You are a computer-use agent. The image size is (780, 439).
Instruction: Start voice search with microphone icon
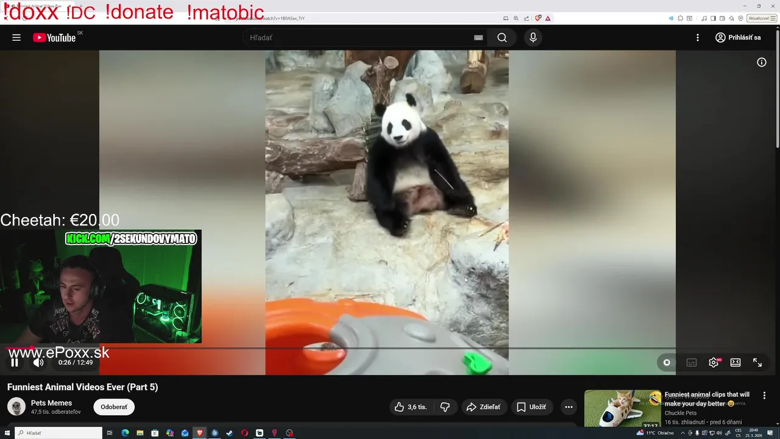[x=533, y=38]
